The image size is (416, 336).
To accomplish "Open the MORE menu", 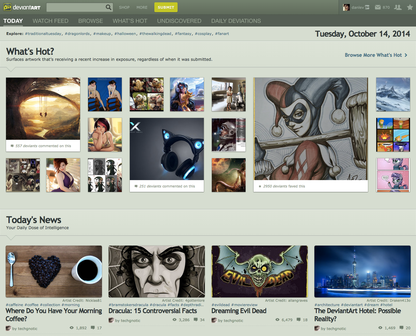I will (x=142, y=7).
